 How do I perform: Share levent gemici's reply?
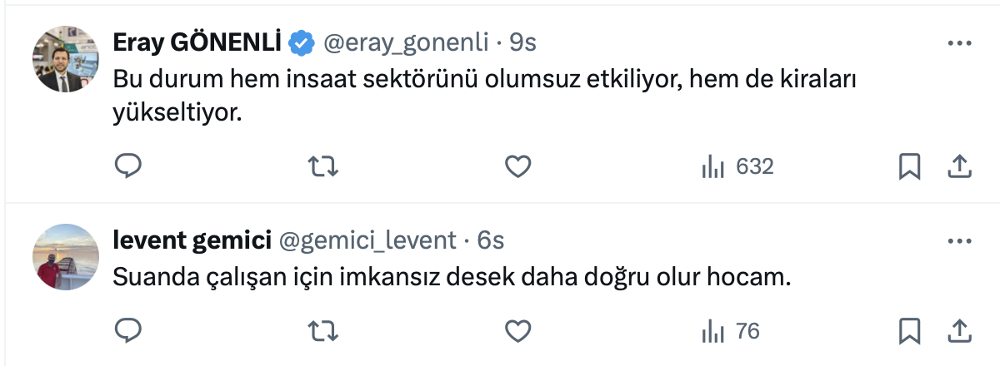(960, 331)
